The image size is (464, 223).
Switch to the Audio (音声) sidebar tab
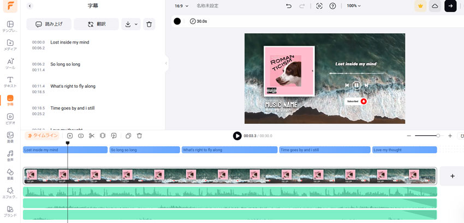[x=10, y=156]
